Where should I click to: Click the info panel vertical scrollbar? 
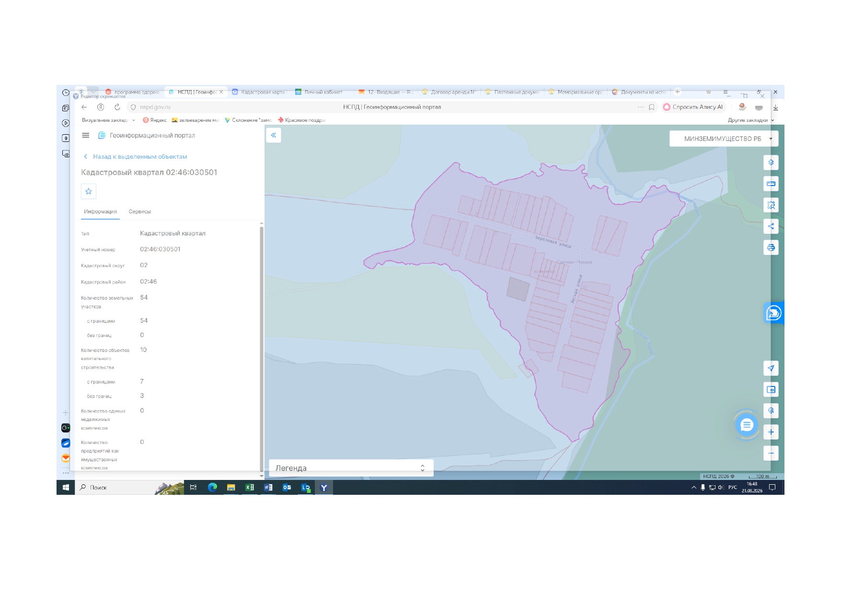pyautogui.click(x=262, y=349)
